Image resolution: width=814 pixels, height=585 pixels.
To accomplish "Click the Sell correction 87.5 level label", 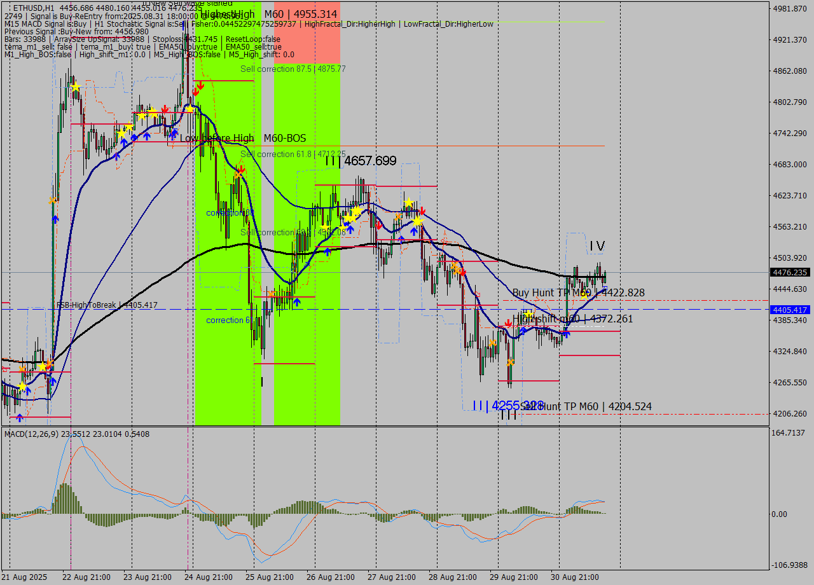I will click(x=293, y=69).
